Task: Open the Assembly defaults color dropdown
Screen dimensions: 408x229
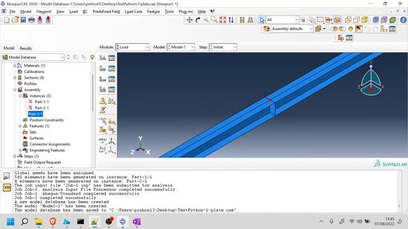Action: pos(292,29)
